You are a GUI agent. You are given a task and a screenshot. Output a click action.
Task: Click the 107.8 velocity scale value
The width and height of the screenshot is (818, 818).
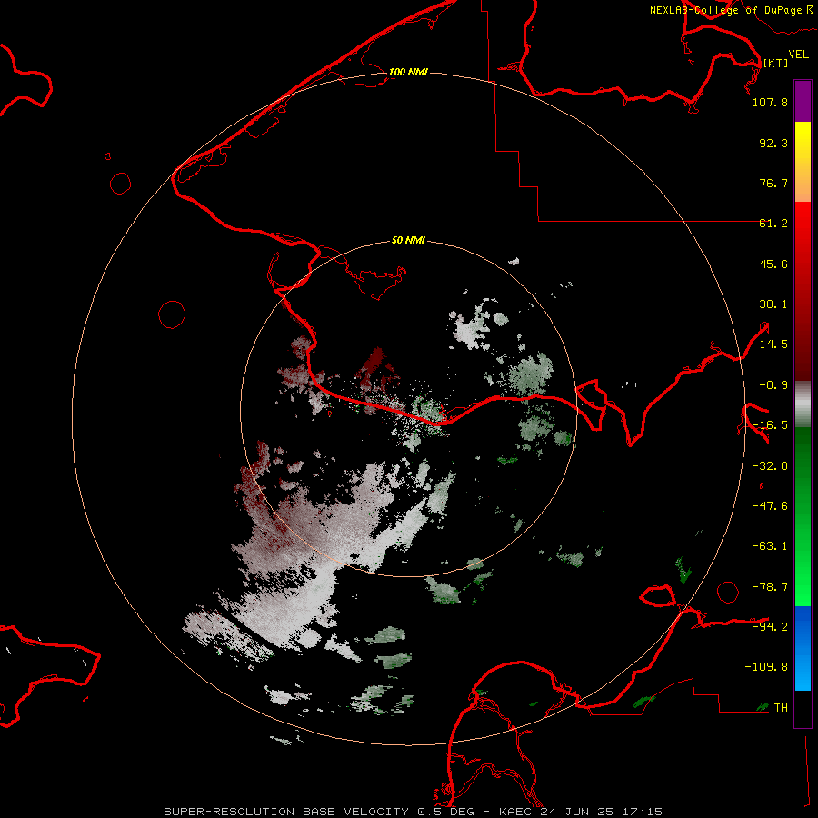(770, 102)
